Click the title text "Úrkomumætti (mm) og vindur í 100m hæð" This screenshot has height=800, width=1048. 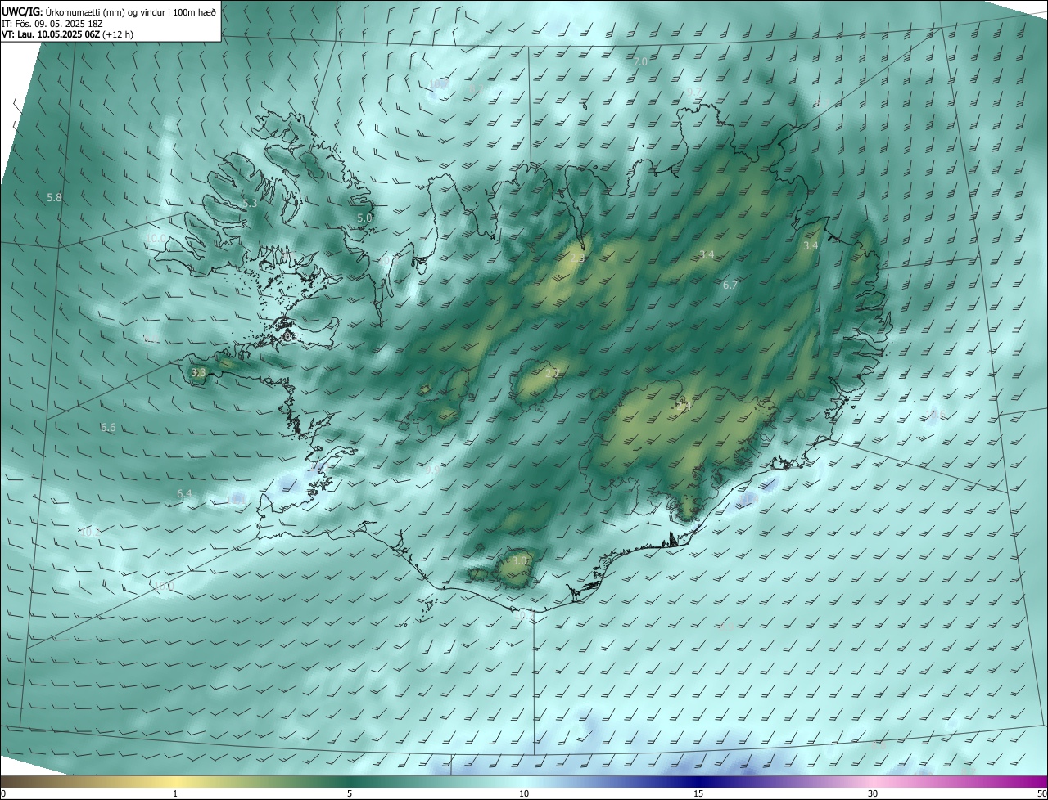point(129,11)
